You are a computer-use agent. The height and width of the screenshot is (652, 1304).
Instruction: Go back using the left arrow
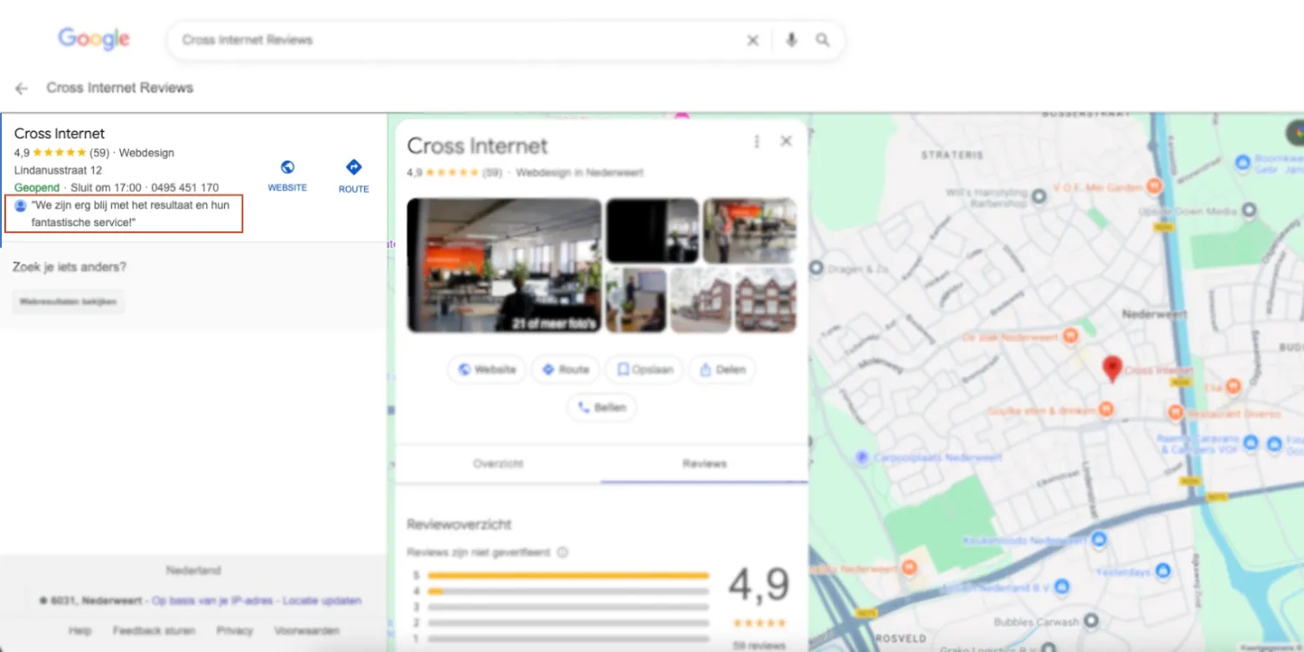[22, 88]
